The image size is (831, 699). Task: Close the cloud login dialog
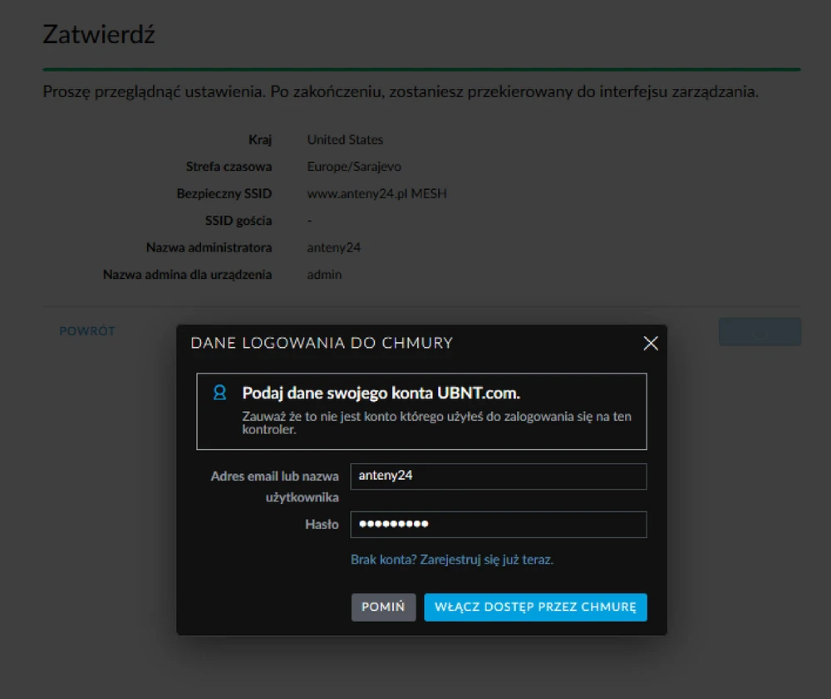click(651, 344)
